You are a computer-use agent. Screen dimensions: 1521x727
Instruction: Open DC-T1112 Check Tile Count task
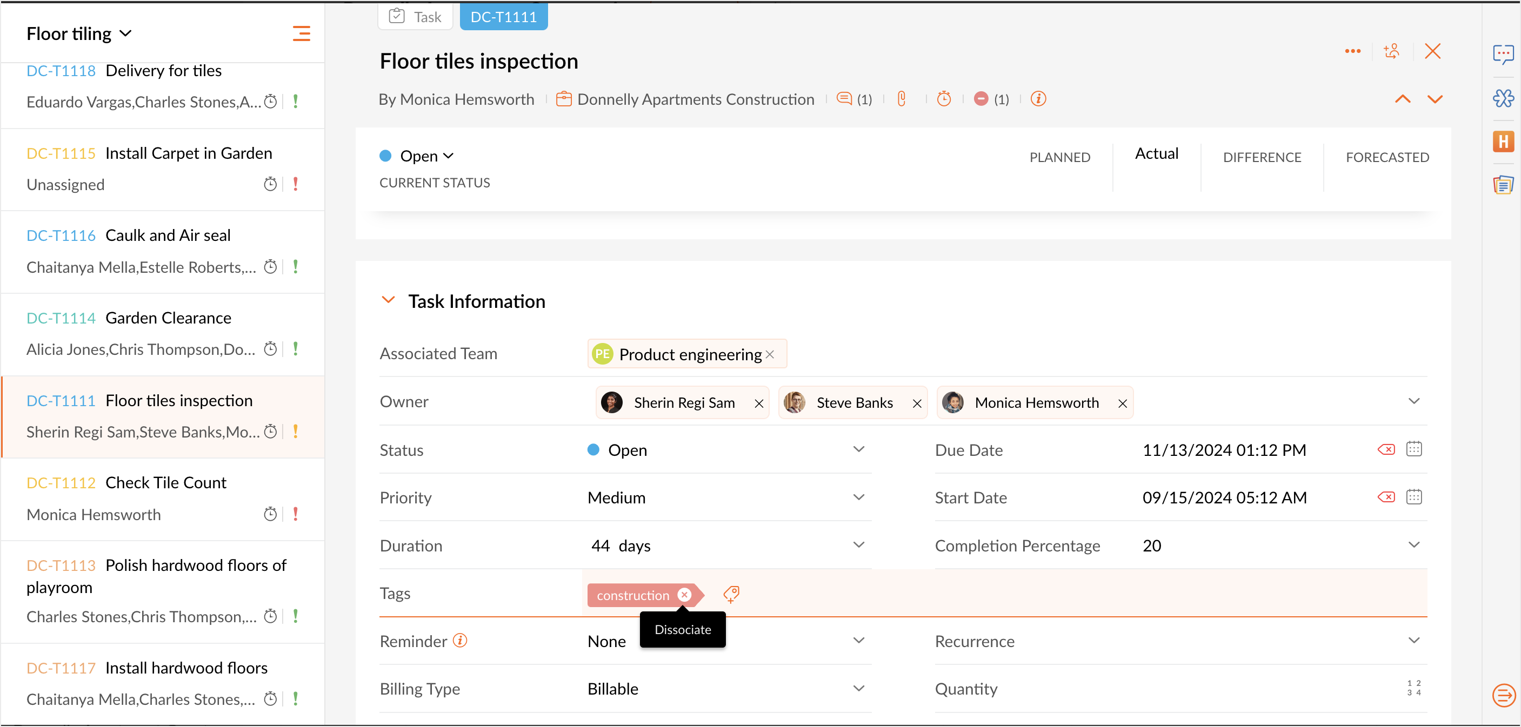click(166, 483)
